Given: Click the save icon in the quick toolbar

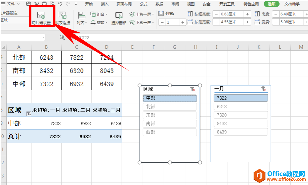Looking at the screenshot, I should point(29,4).
